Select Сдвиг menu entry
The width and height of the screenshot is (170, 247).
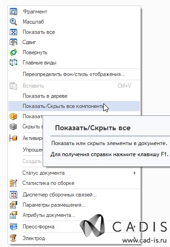click(x=74, y=42)
